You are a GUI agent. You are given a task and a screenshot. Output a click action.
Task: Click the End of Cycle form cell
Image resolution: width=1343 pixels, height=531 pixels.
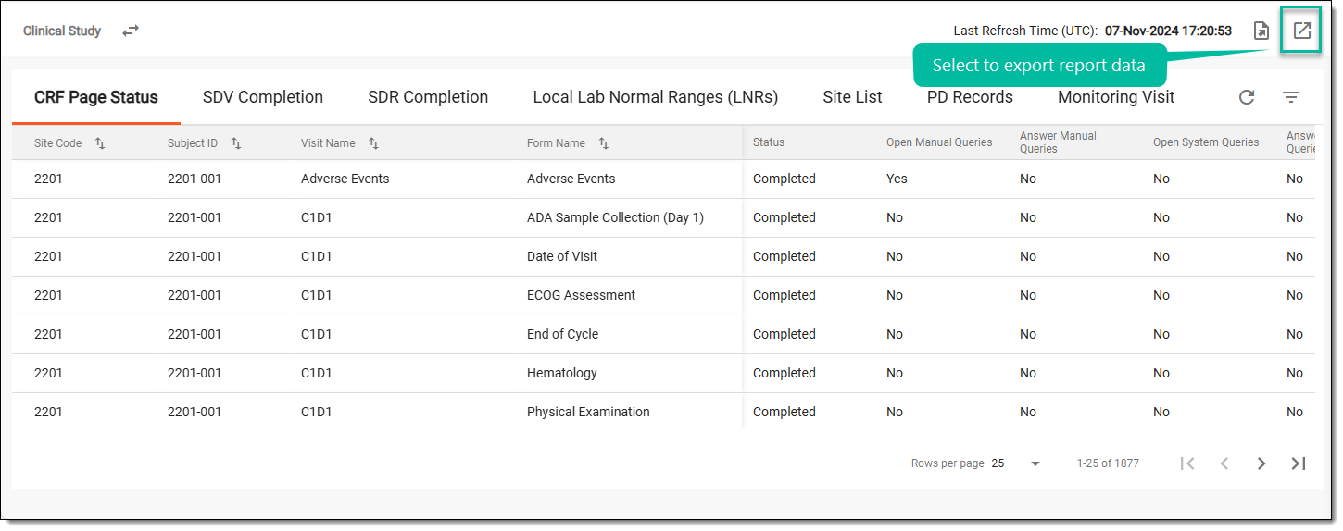[x=562, y=334]
